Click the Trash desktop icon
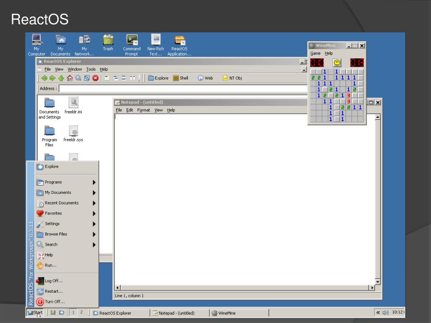The height and width of the screenshot is (323, 431). (x=108, y=42)
